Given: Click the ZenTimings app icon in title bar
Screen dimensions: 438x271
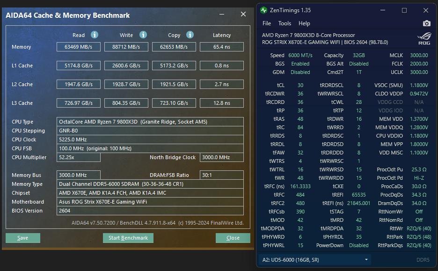Looking at the screenshot, I should point(264,10).
